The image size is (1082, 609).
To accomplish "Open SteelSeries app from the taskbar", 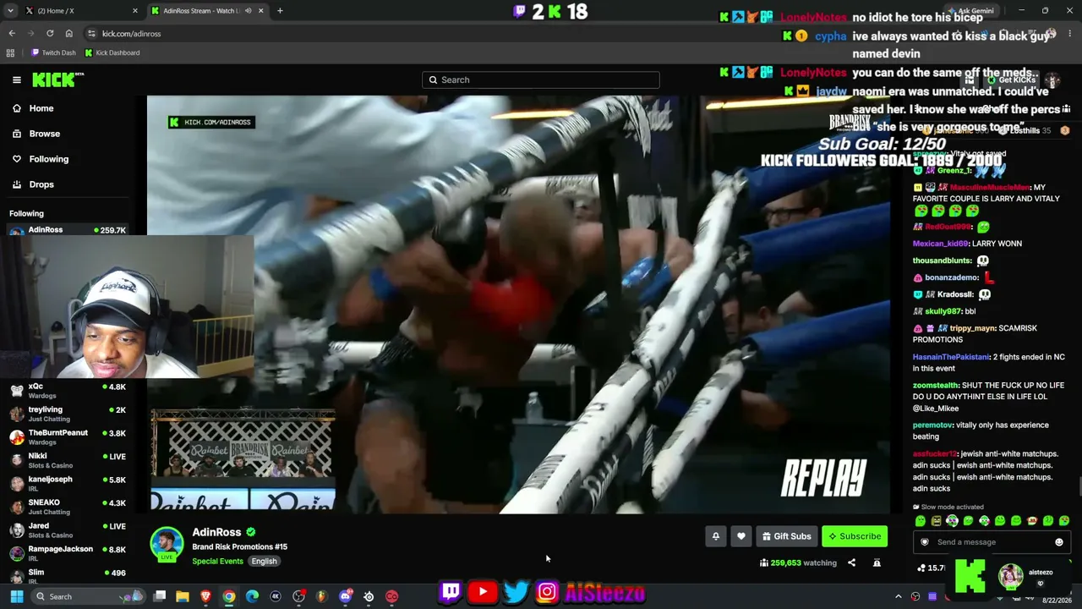I will (369, 596).
